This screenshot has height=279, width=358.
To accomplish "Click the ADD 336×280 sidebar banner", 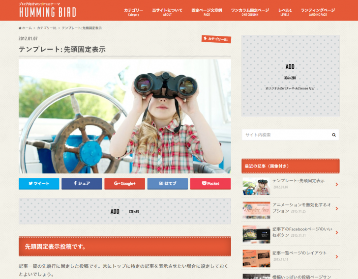I will (291, 76).
